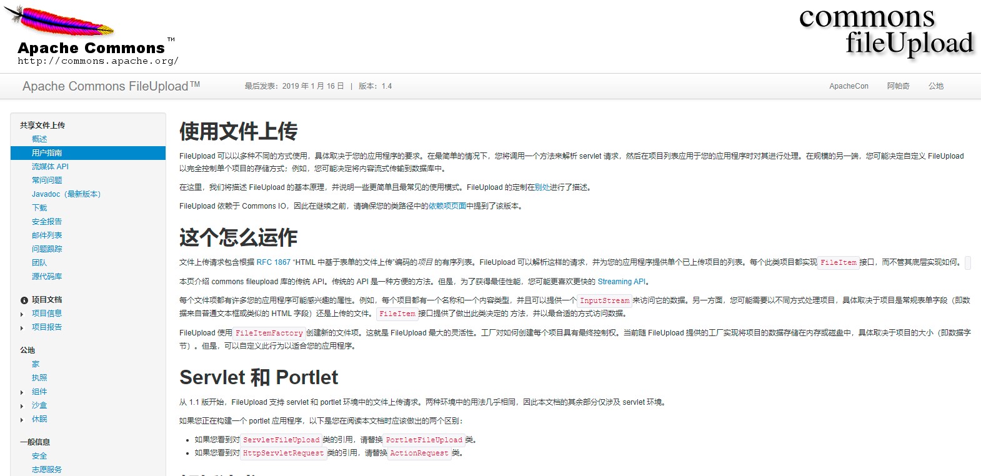Open 问题跟踪 sidebar link
Screen dimensions: 981x476
pyautogui.click(x=47, y=249)
